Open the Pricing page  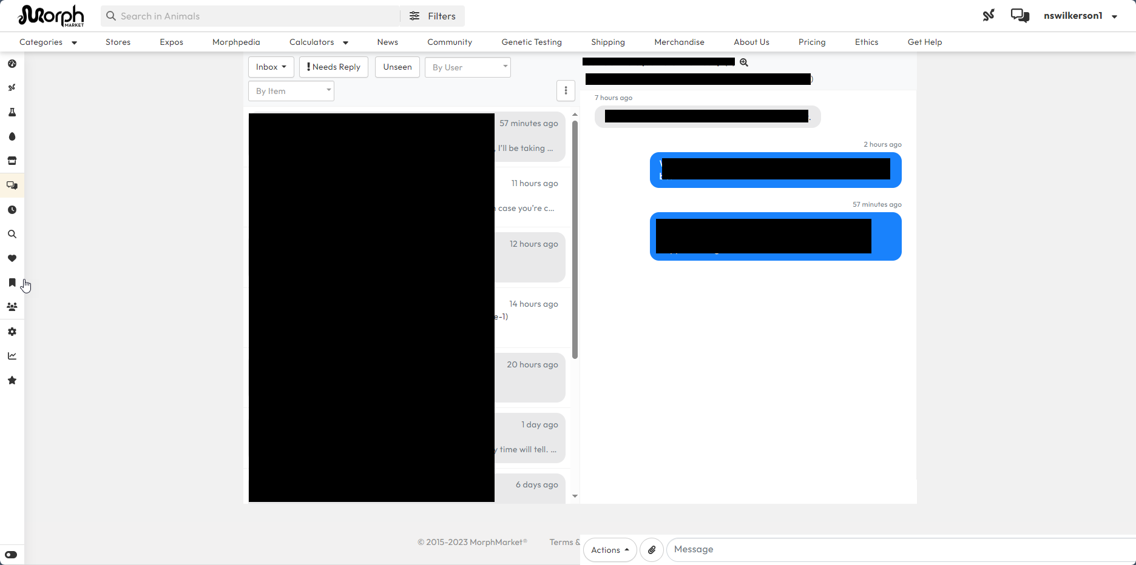tap(812, 42)
